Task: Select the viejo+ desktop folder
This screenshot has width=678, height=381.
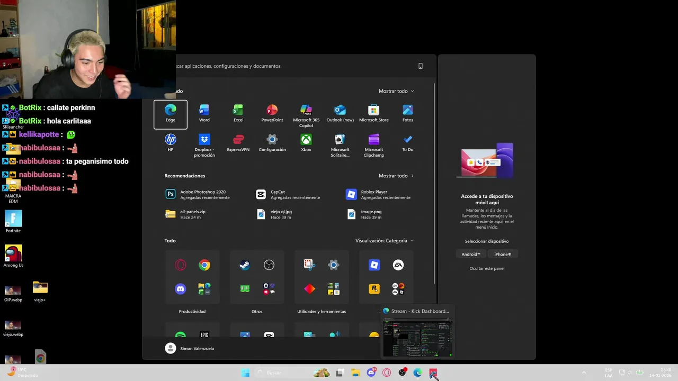Action: click(x=40, y=292)
